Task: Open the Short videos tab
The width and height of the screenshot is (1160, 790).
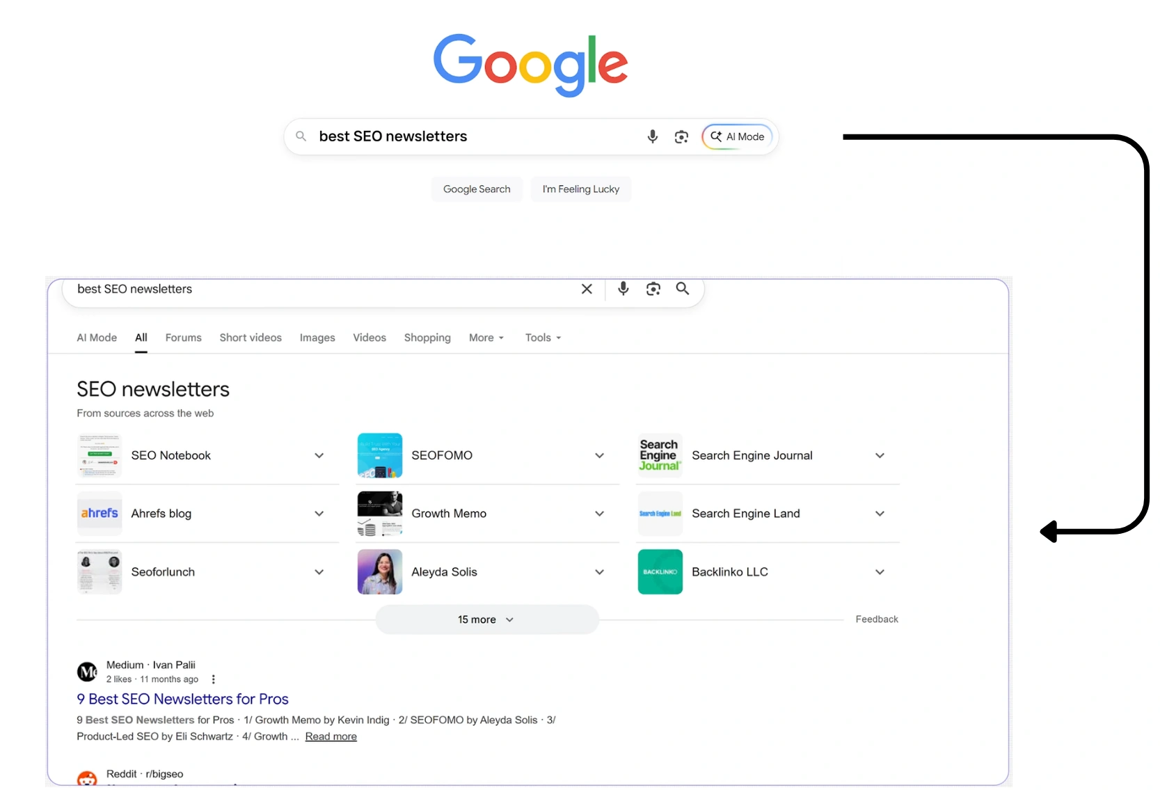Action: click(251, 338)
